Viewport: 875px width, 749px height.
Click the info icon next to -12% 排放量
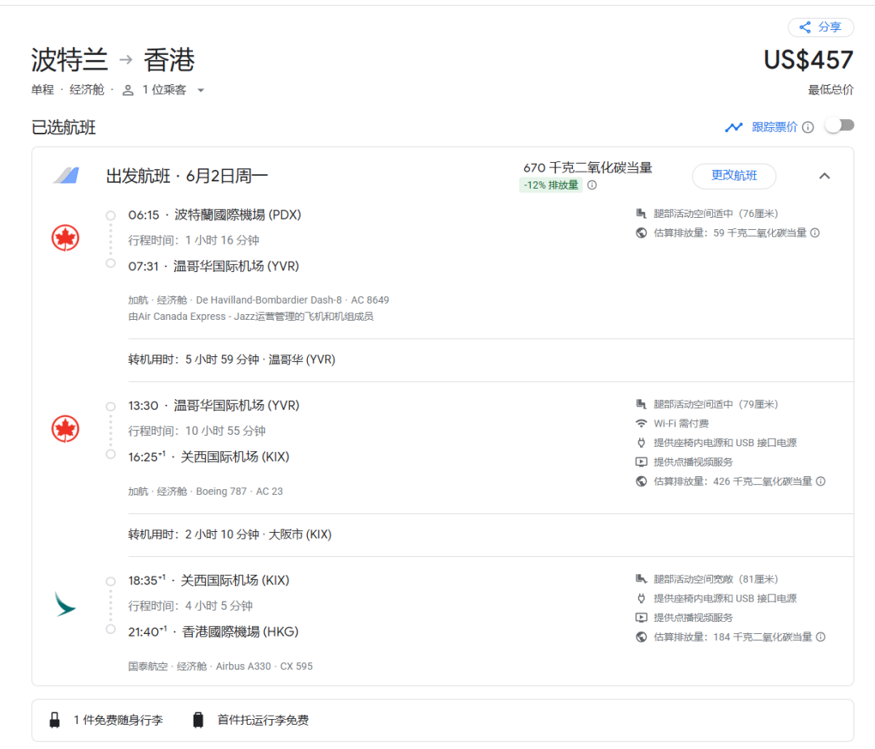point(592,185)
